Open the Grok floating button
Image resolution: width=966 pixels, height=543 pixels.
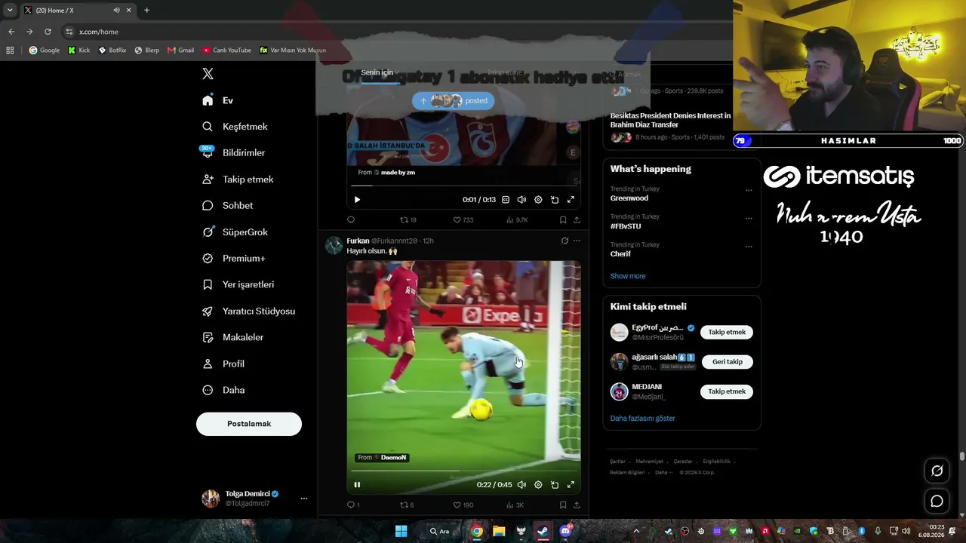point(937,471)
